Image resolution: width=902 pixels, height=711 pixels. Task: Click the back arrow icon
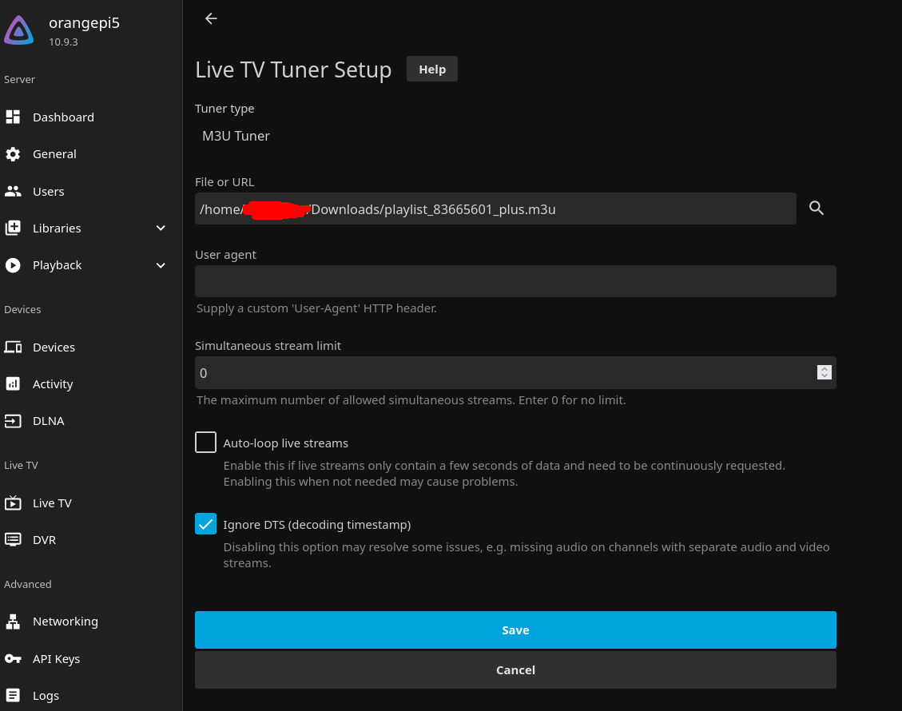[211, 18]
